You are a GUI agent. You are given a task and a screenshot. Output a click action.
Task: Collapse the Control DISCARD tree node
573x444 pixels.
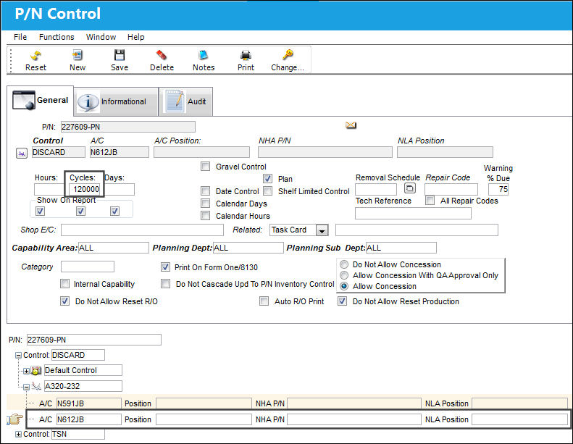click(x=18, y=355)
